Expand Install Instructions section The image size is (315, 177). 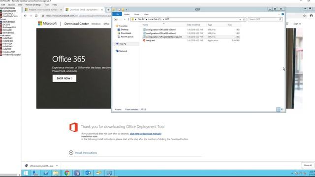[x=83, y=153]
